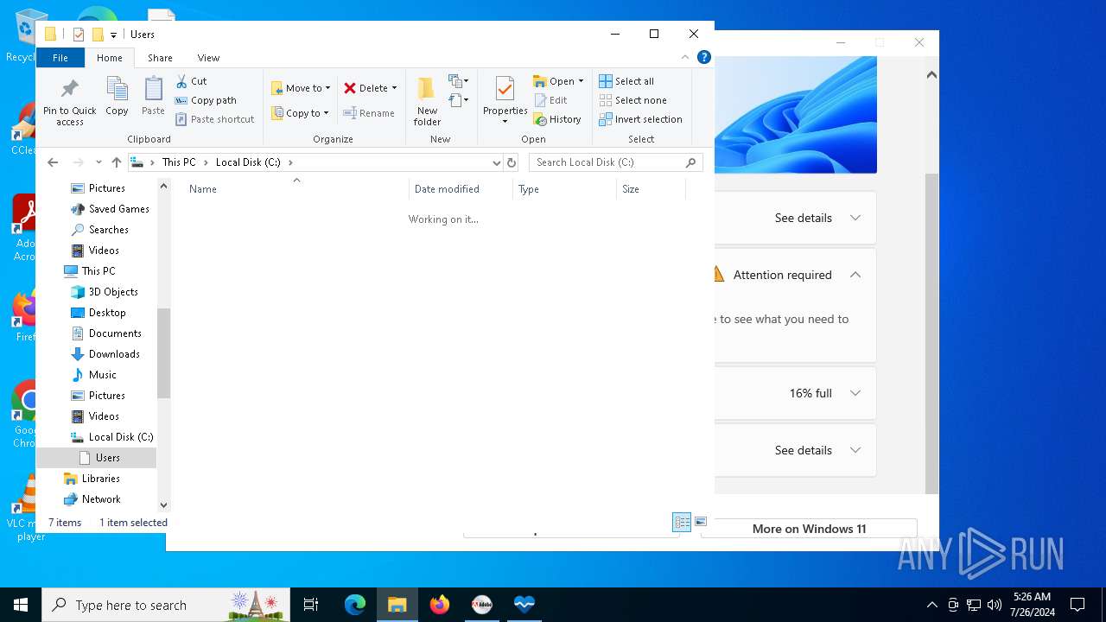Viewport: 1106px width, 622px height.
Task: Click into the Search Local Disk (C:) field
Action: (605, 162)
